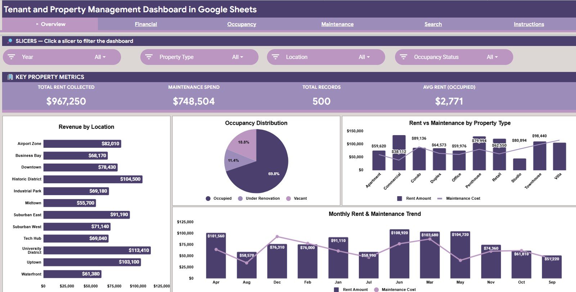Click the Villa bar in property type chart
The width and height of the screenshot is (576, 292).
pos(559,156)
